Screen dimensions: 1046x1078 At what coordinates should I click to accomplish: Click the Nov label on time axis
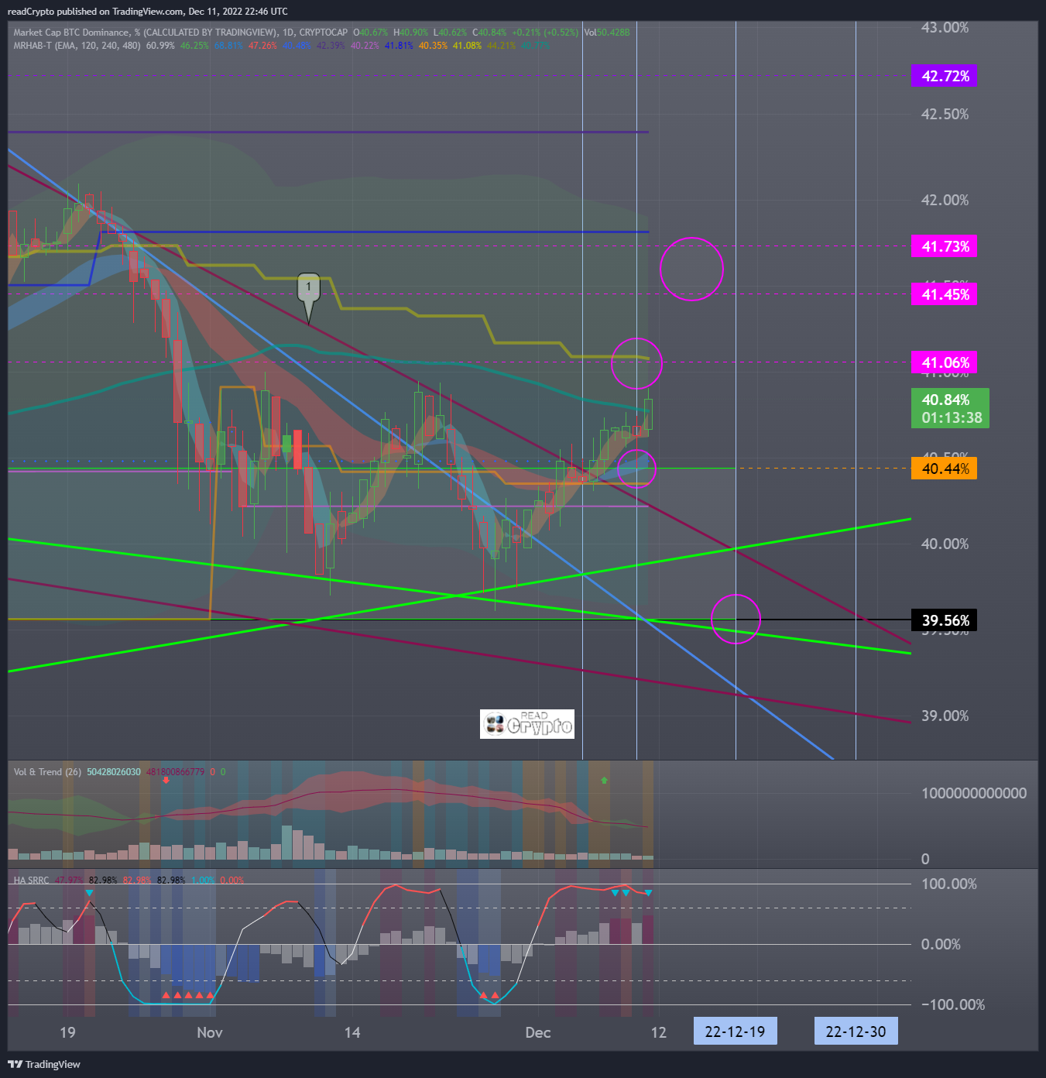[210, 1032]
